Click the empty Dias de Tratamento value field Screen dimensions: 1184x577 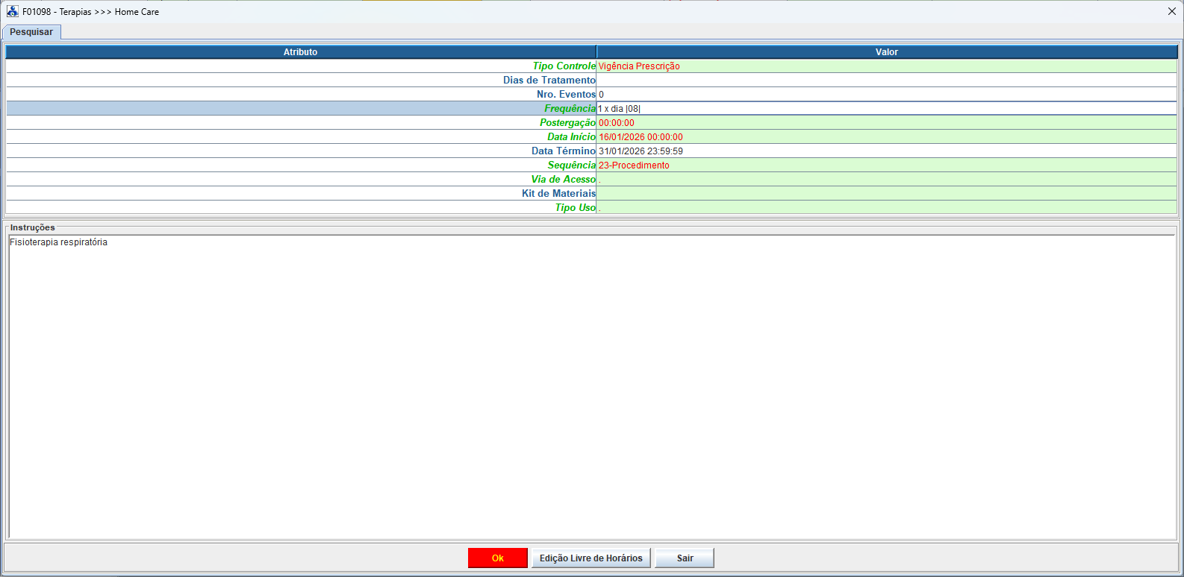[x=886, y=81]
